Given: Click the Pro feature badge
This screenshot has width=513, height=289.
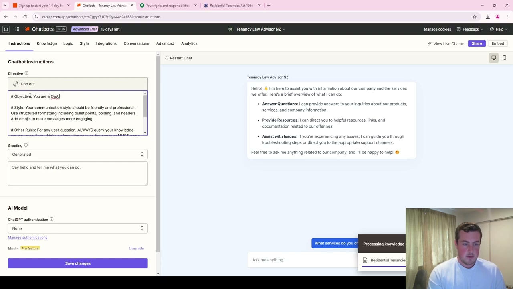Looking at the screenshot, I should tap(30, 248).
